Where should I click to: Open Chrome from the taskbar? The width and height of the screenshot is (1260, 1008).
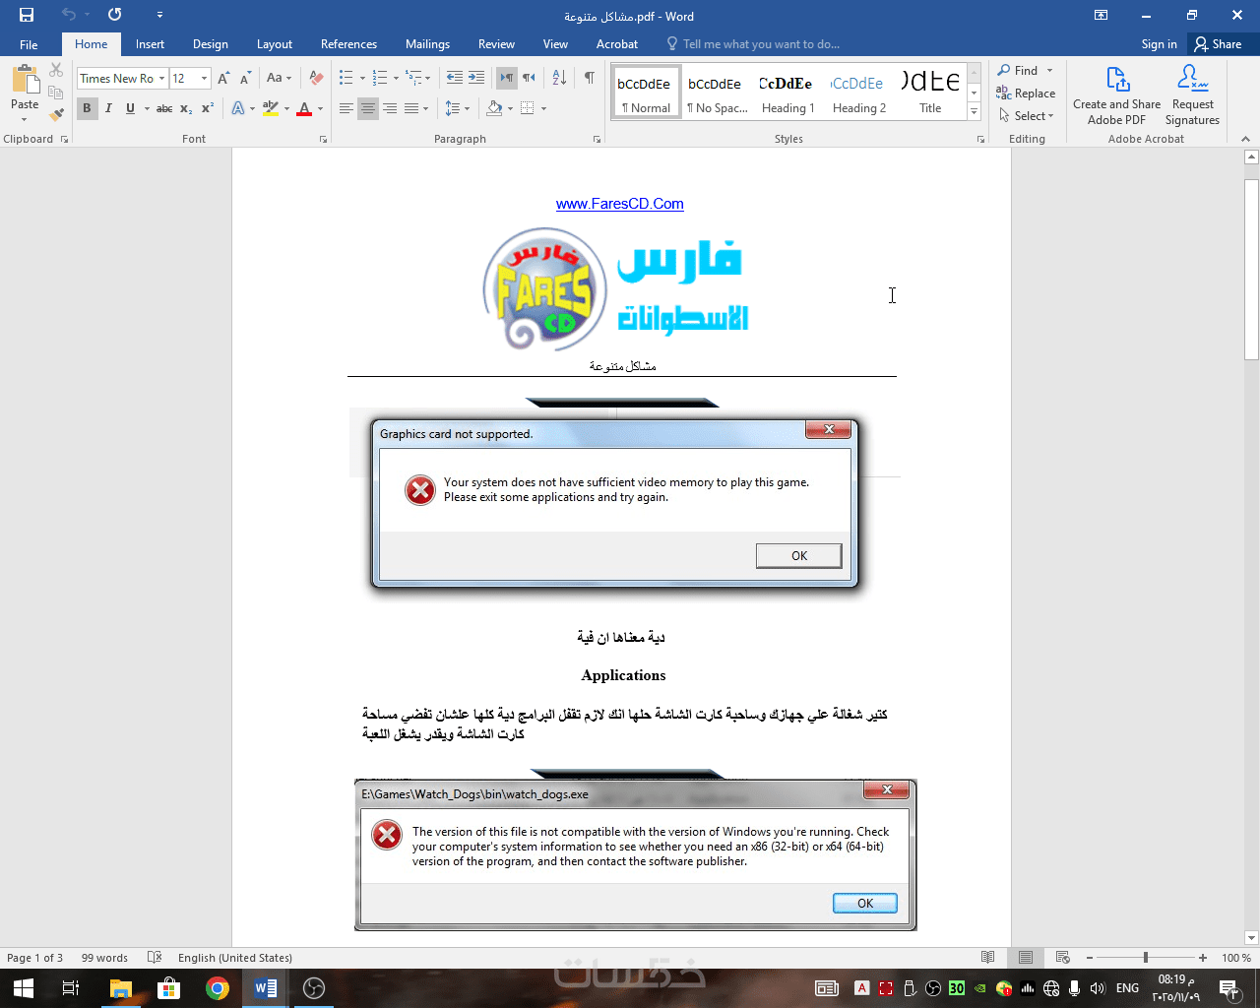218,988
